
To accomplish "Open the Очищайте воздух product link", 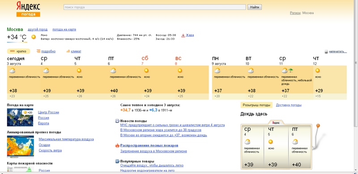I will [152, 165].
